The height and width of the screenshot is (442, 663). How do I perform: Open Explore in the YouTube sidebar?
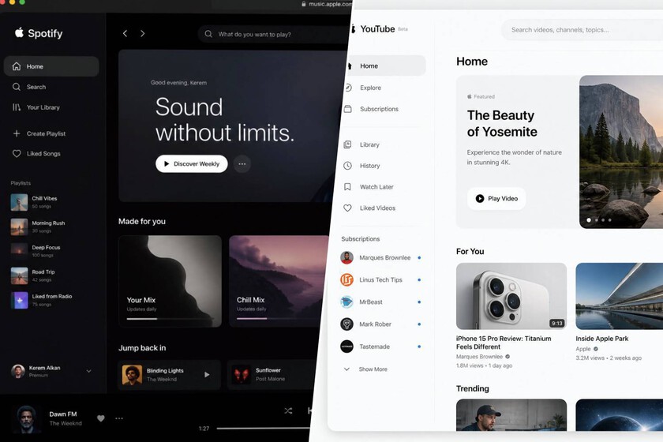tap(364, 88)
